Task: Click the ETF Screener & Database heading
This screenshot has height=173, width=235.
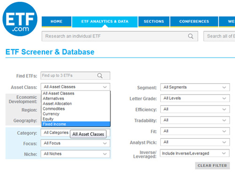Action: [50, 52]
